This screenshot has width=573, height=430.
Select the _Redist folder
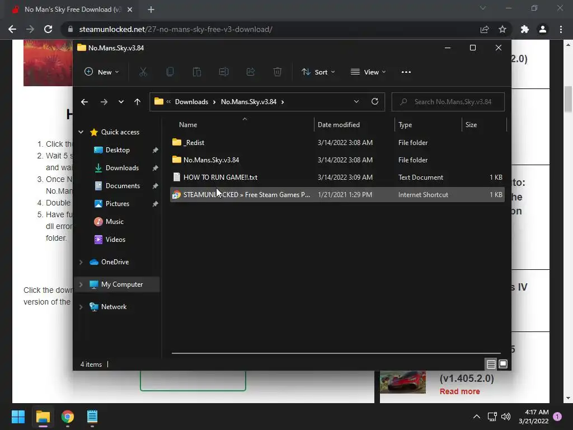pos(337,143)
